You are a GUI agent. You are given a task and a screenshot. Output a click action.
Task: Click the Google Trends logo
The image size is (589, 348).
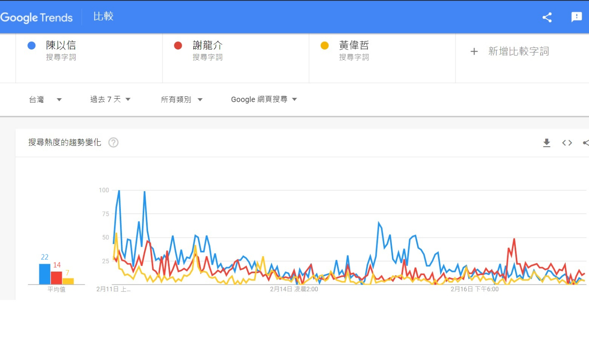37,18
